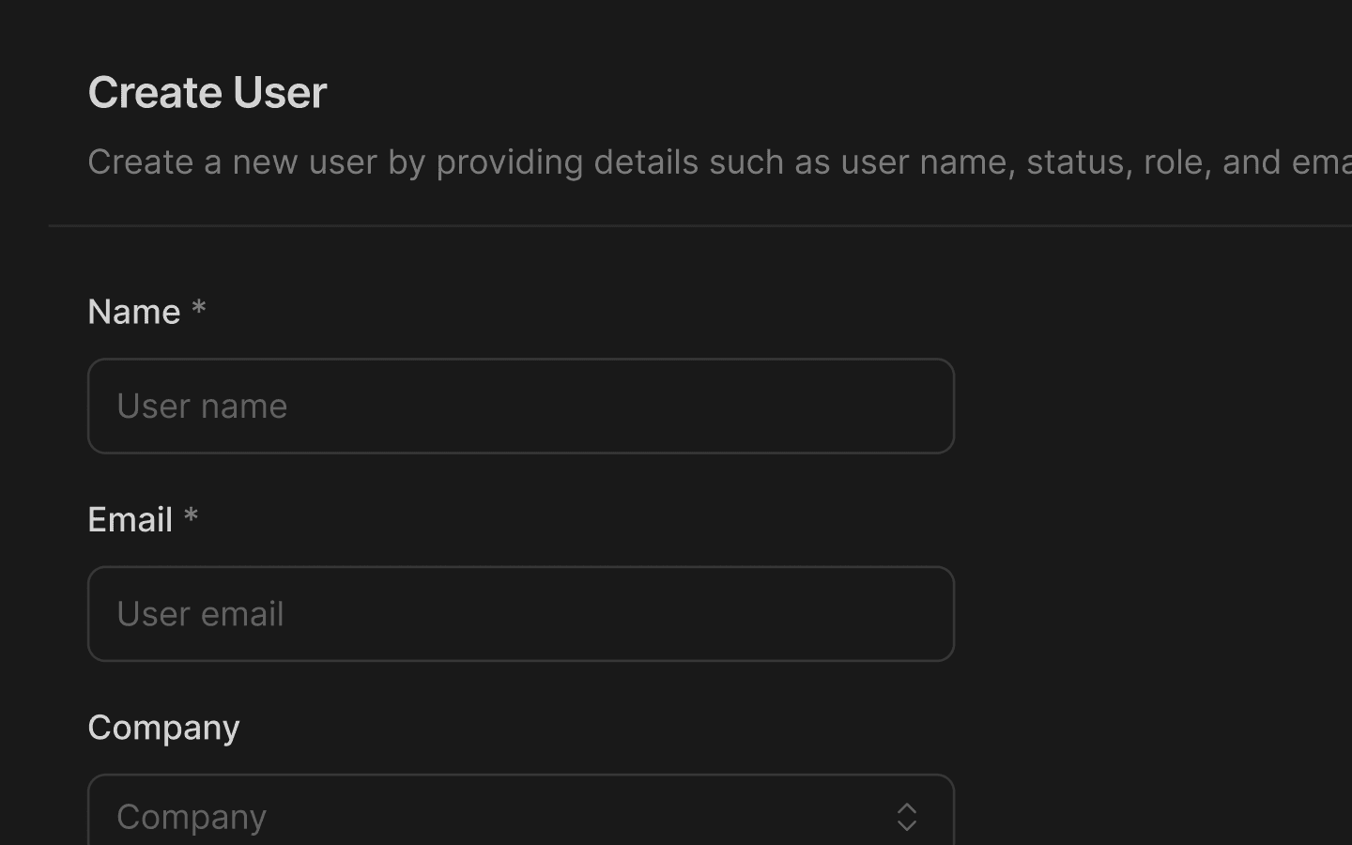Image resolution: width=1352 pixels, height=845 pixels.
Task: Click the Email field label
Action: (130, 519)
